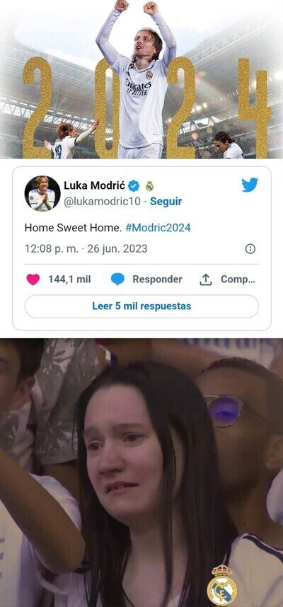Click the Luka Modrić display name
The image size is (283, 607).
pos(95,186)
